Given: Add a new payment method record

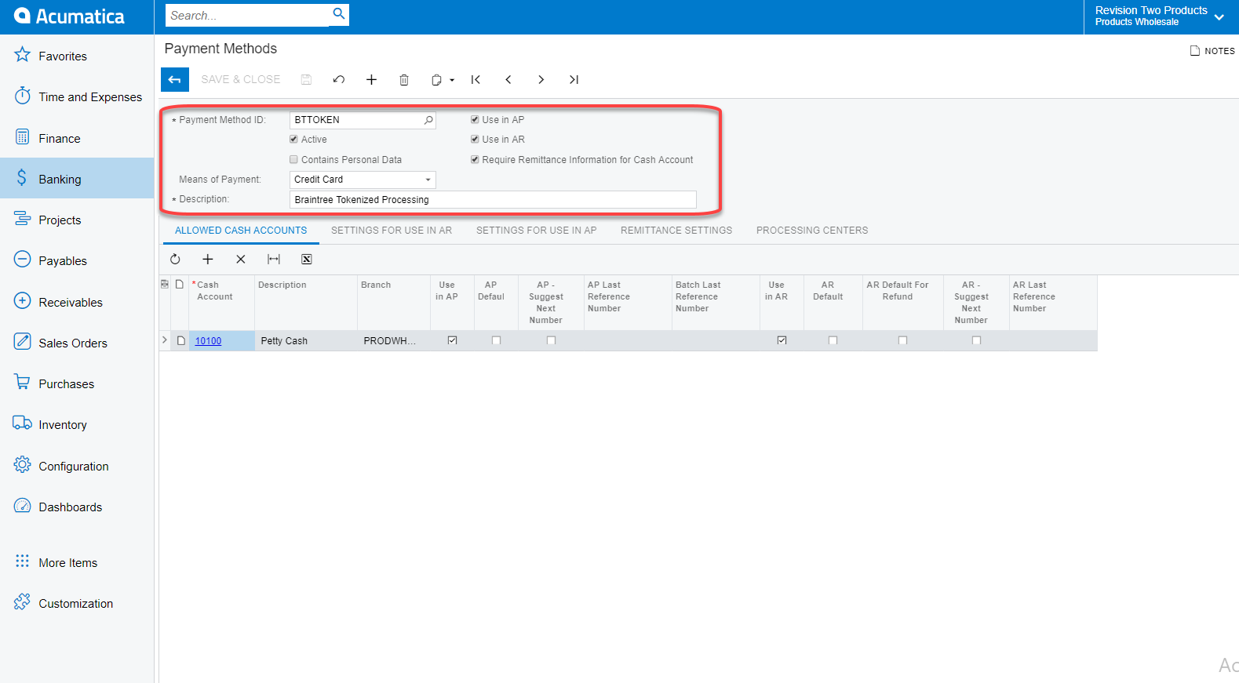Looking at the screenshot, I should point(371,79).
